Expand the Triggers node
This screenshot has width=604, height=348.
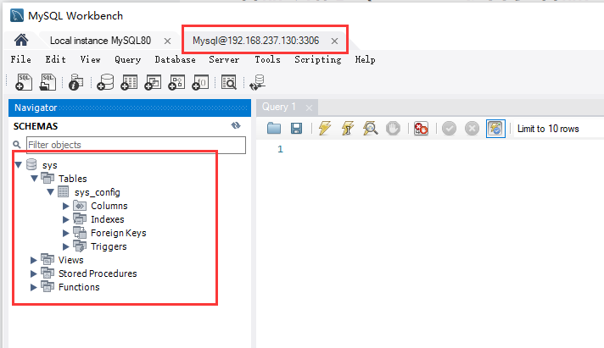[66, 246]
